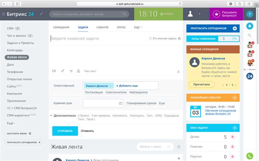The width and height of the screenshot is (259, 161).
Task: Add Соисполнители to the task
Action: tap(116, 92)
